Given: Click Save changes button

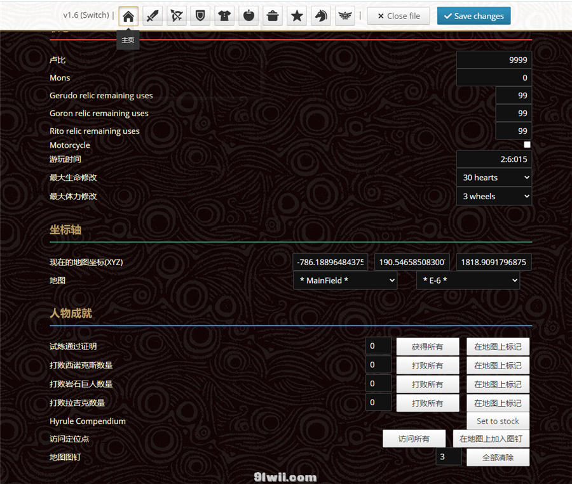Looking at the screenshot, I should point(474,16).
